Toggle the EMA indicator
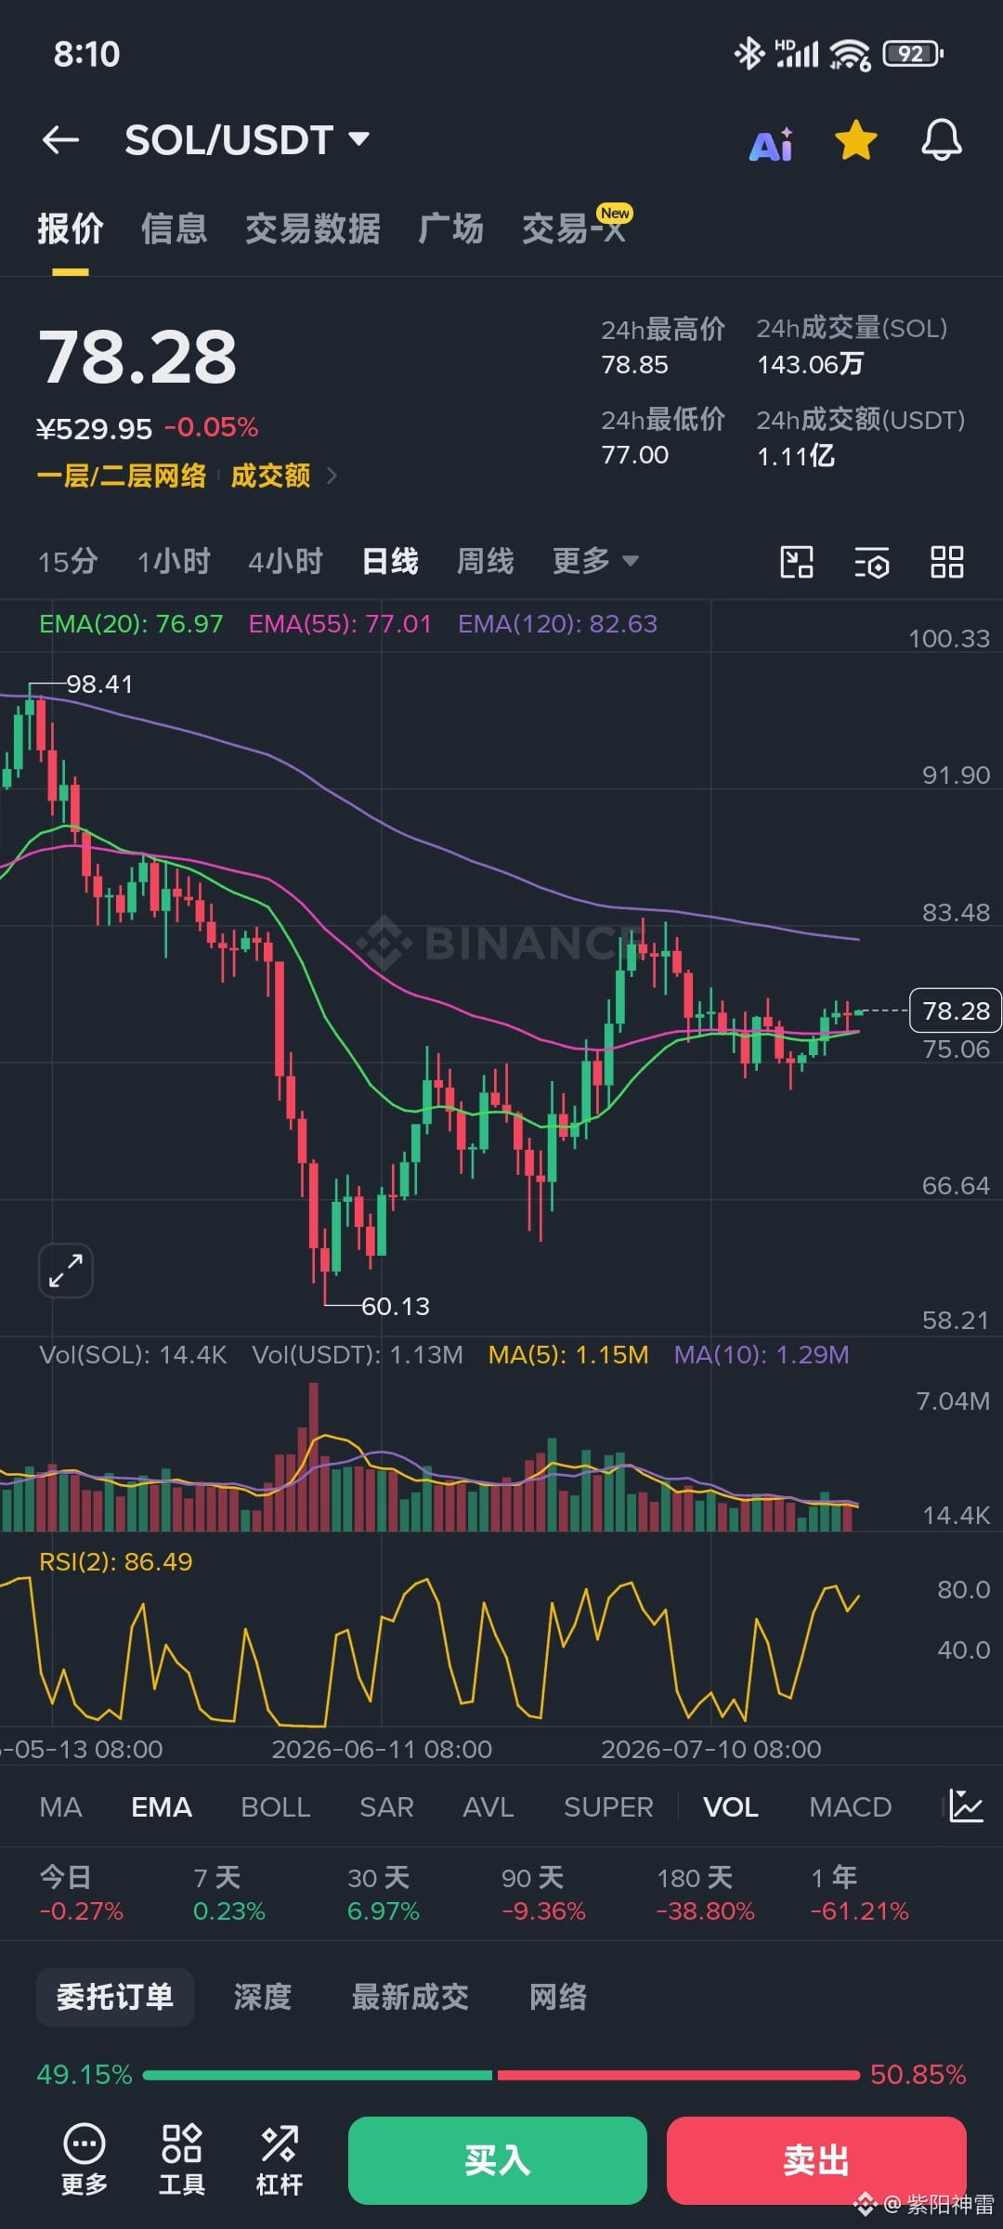Screen dimensions: 1003x2229 click(162, 1806)
